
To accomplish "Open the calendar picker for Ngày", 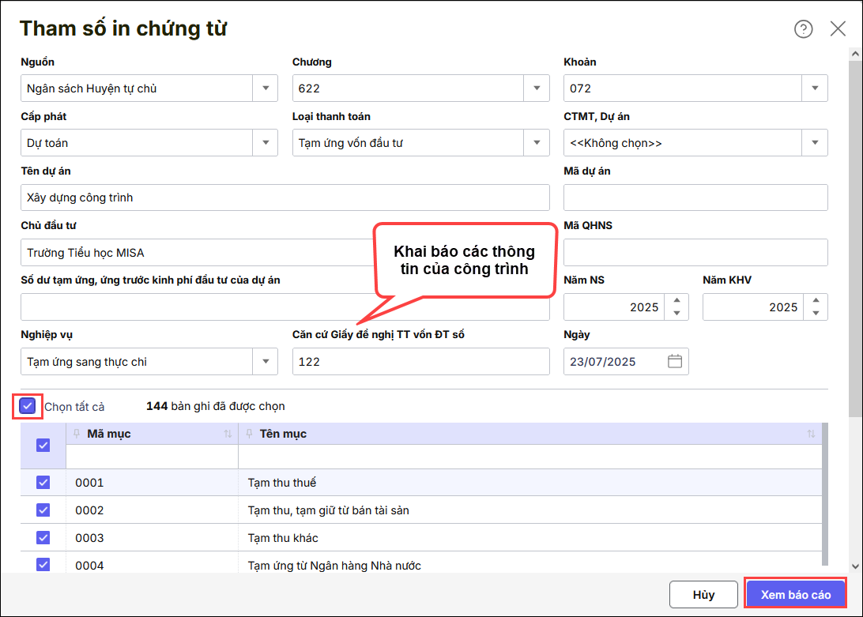I will coord(675,362).
